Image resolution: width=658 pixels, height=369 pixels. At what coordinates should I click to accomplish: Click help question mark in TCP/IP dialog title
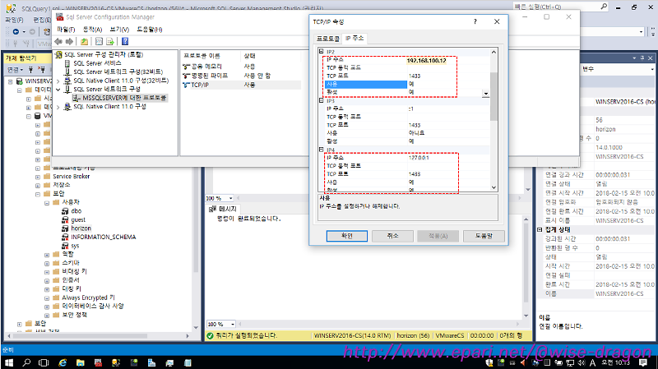point(475,21)
